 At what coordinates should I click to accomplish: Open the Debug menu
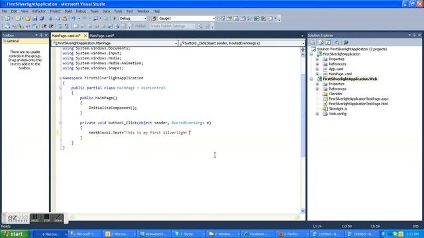(81, 11)
